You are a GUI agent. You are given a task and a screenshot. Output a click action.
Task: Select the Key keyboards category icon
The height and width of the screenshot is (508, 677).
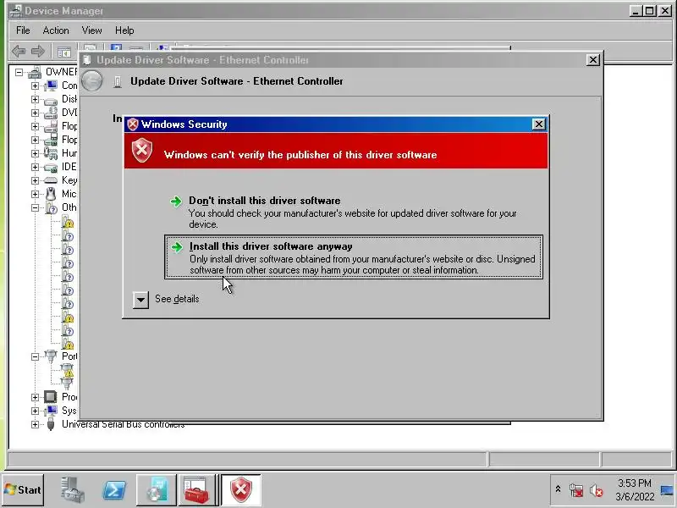tap(51, 180)
